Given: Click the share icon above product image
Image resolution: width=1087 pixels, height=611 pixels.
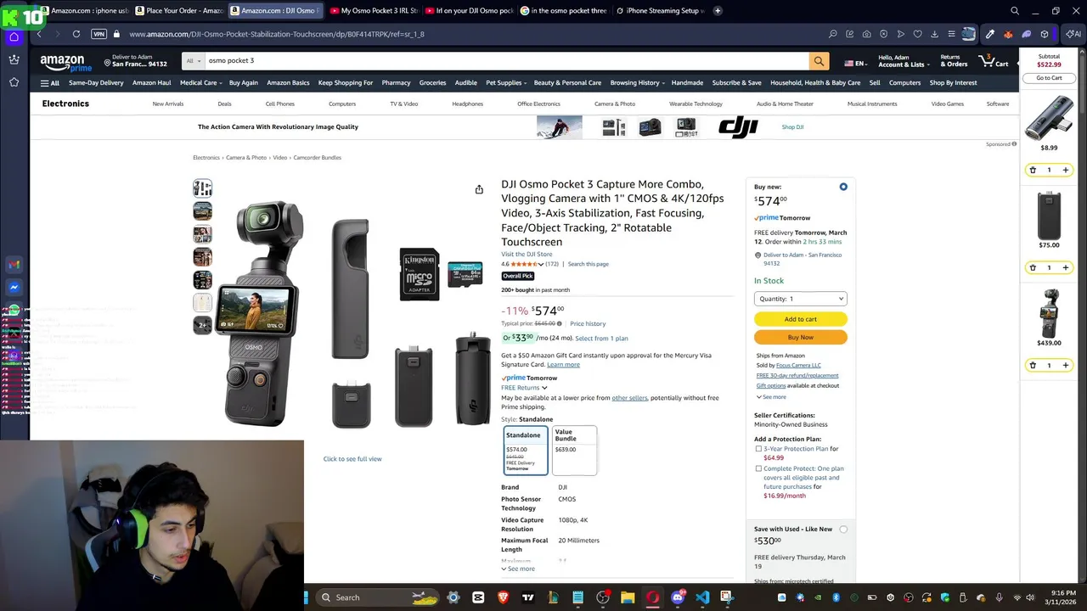Looking at the screenshot, I should click(479, 189).
